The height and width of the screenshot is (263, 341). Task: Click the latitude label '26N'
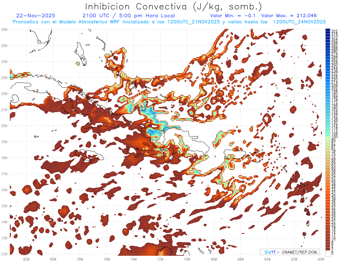click(5, 30)
